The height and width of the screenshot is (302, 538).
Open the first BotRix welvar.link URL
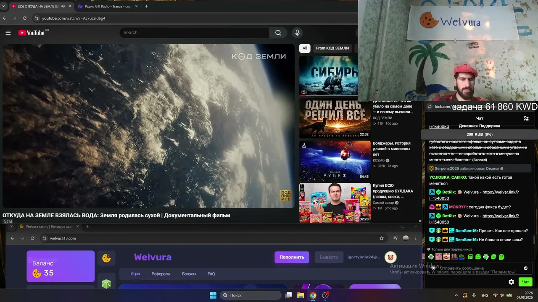tap(500, 192)
